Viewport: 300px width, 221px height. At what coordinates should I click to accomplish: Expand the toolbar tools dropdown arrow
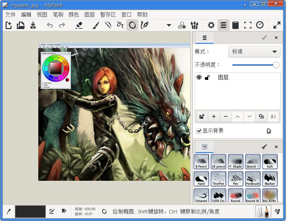169,25
